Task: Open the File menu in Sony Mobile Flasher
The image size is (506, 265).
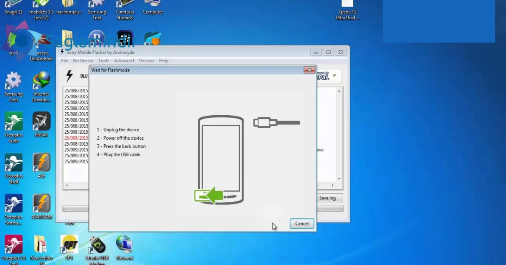Action: [x=65, y=61]
